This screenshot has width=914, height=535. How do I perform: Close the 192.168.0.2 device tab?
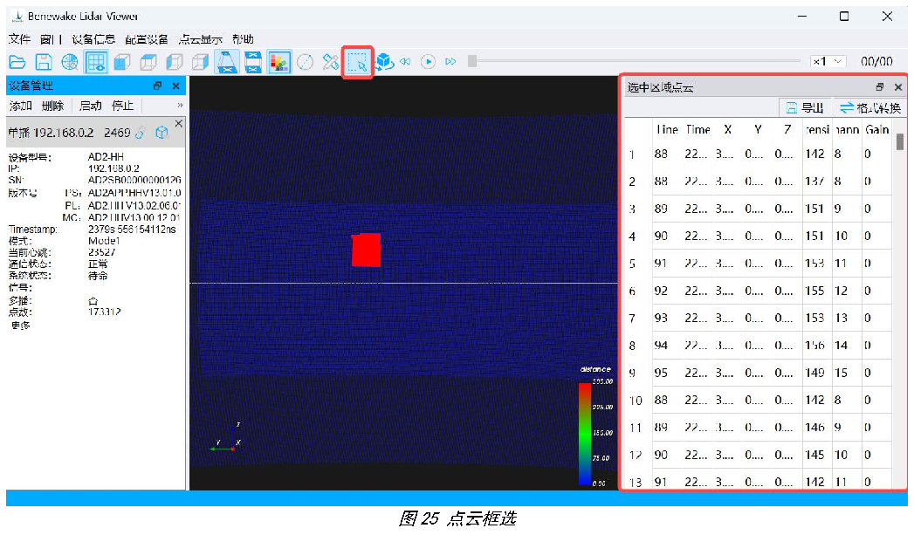tap(179, 124)
